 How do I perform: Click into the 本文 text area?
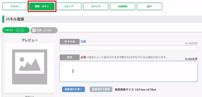(x=129, y=71)
